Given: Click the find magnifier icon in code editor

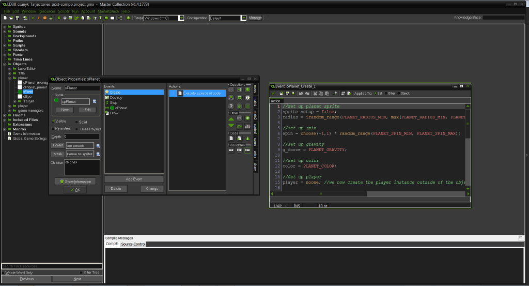Looking at the screenshot, I should pos(335,94).
